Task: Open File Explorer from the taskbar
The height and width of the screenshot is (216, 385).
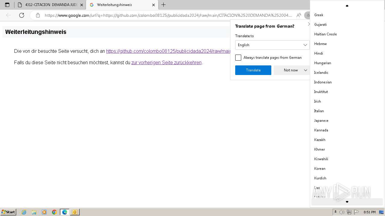Action: (34, 212)
